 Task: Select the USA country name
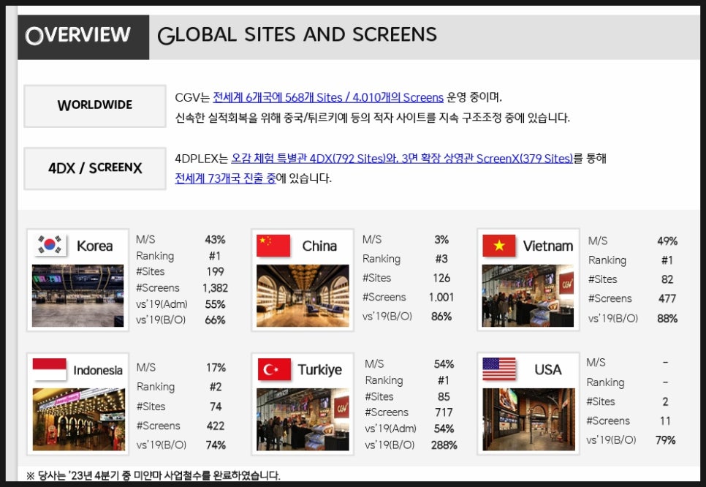click(x=548, y=370)
